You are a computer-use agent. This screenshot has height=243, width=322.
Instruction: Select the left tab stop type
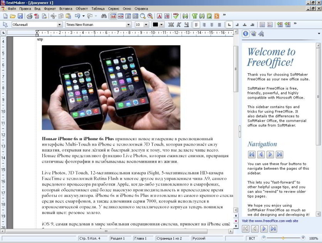pyautogui.click(x=229, y=25)
